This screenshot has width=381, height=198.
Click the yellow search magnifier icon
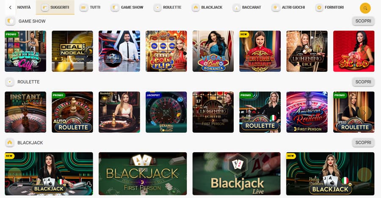click(x=365, y=8)
